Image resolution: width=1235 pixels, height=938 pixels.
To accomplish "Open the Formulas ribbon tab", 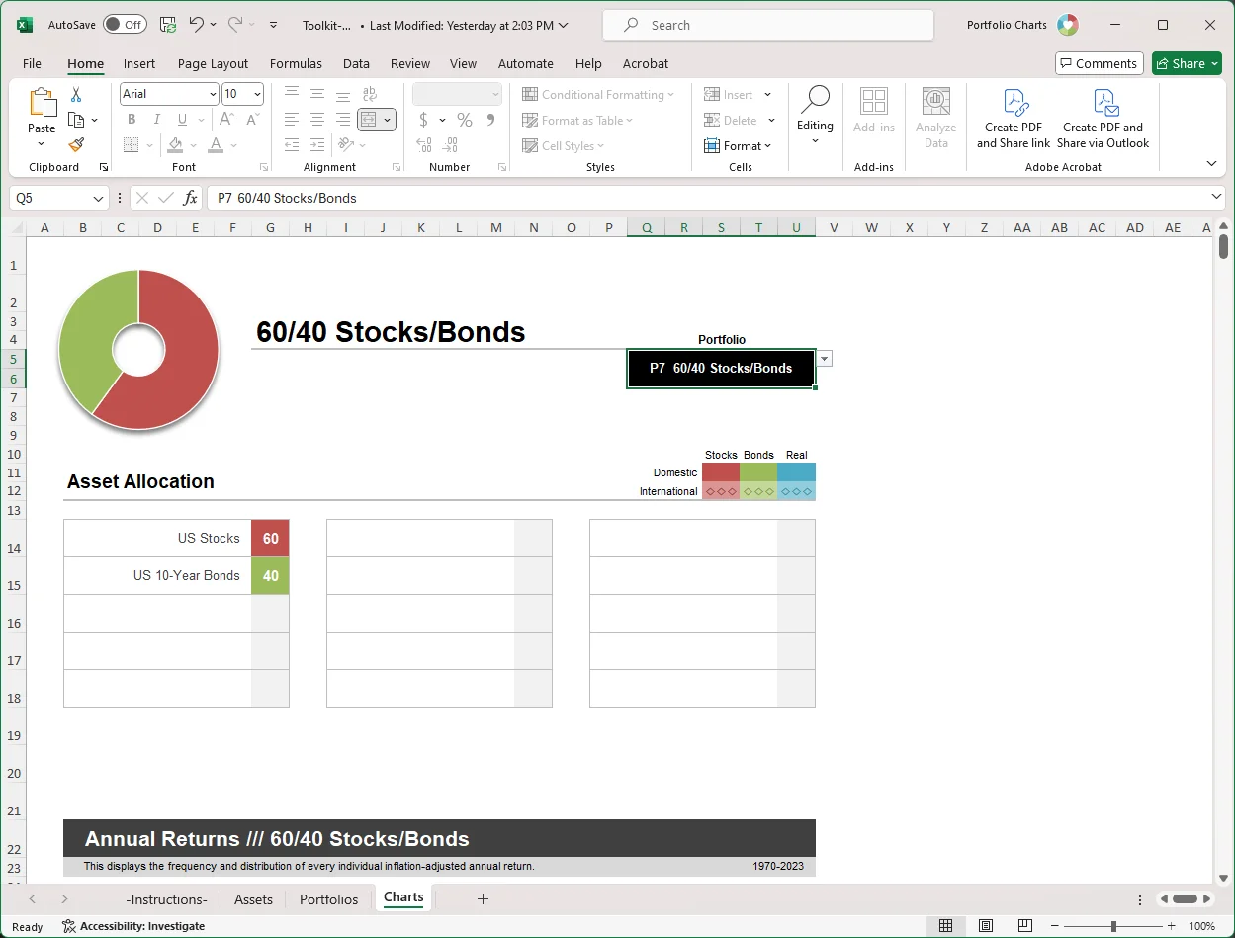I will point(296,63).
